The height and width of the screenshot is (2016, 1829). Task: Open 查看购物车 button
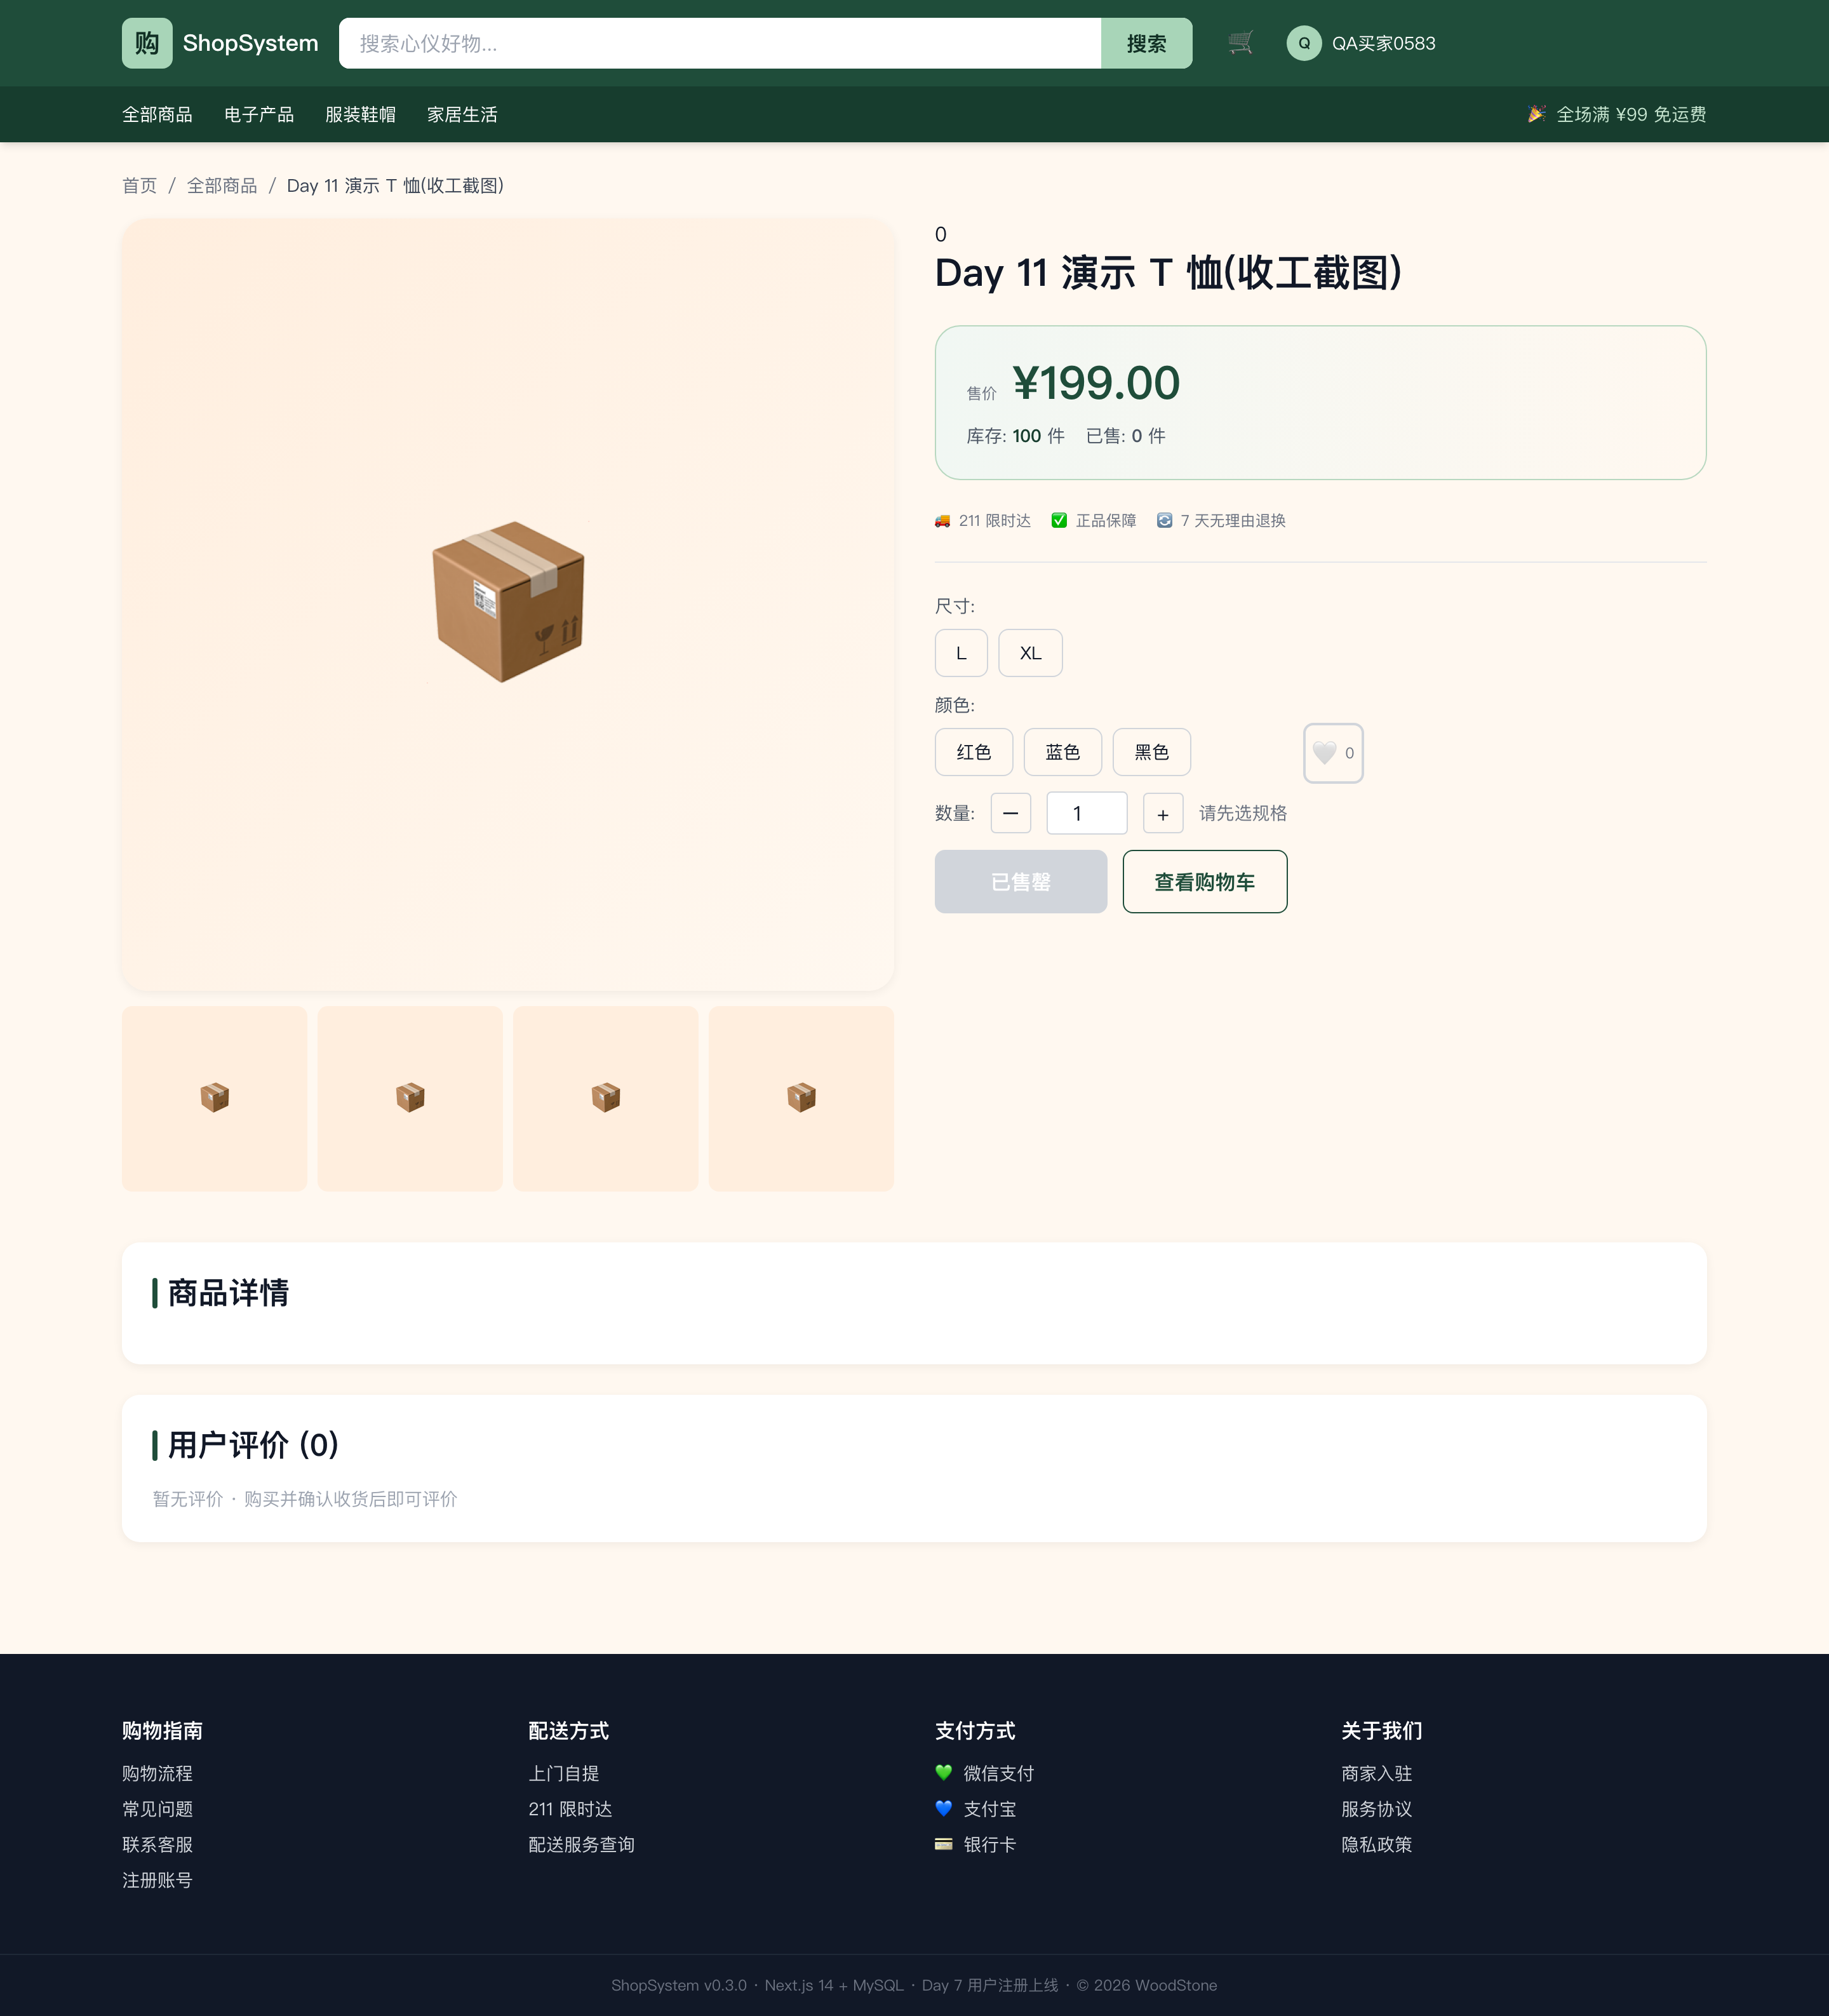click(x=1205, y=882)
